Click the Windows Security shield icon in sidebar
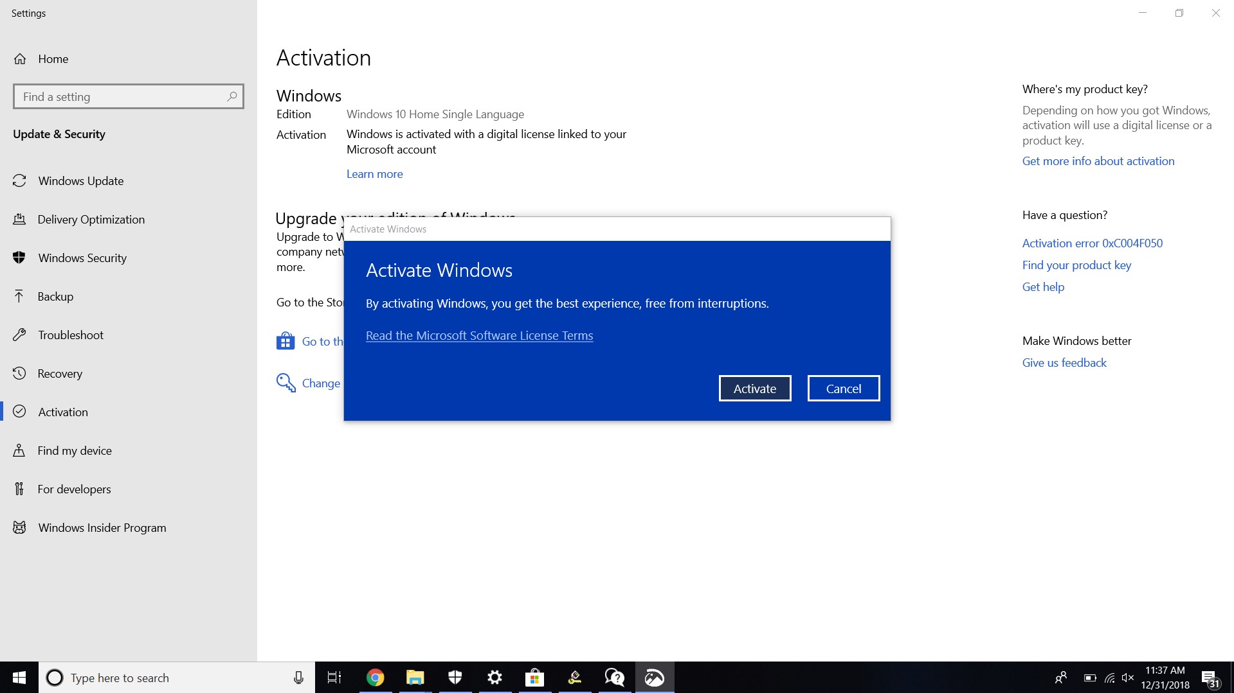 coord(20,258)
